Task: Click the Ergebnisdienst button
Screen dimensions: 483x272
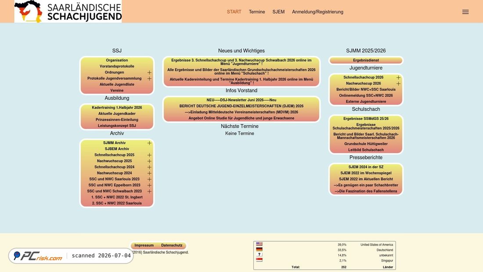Action: [x=366, y=60]
